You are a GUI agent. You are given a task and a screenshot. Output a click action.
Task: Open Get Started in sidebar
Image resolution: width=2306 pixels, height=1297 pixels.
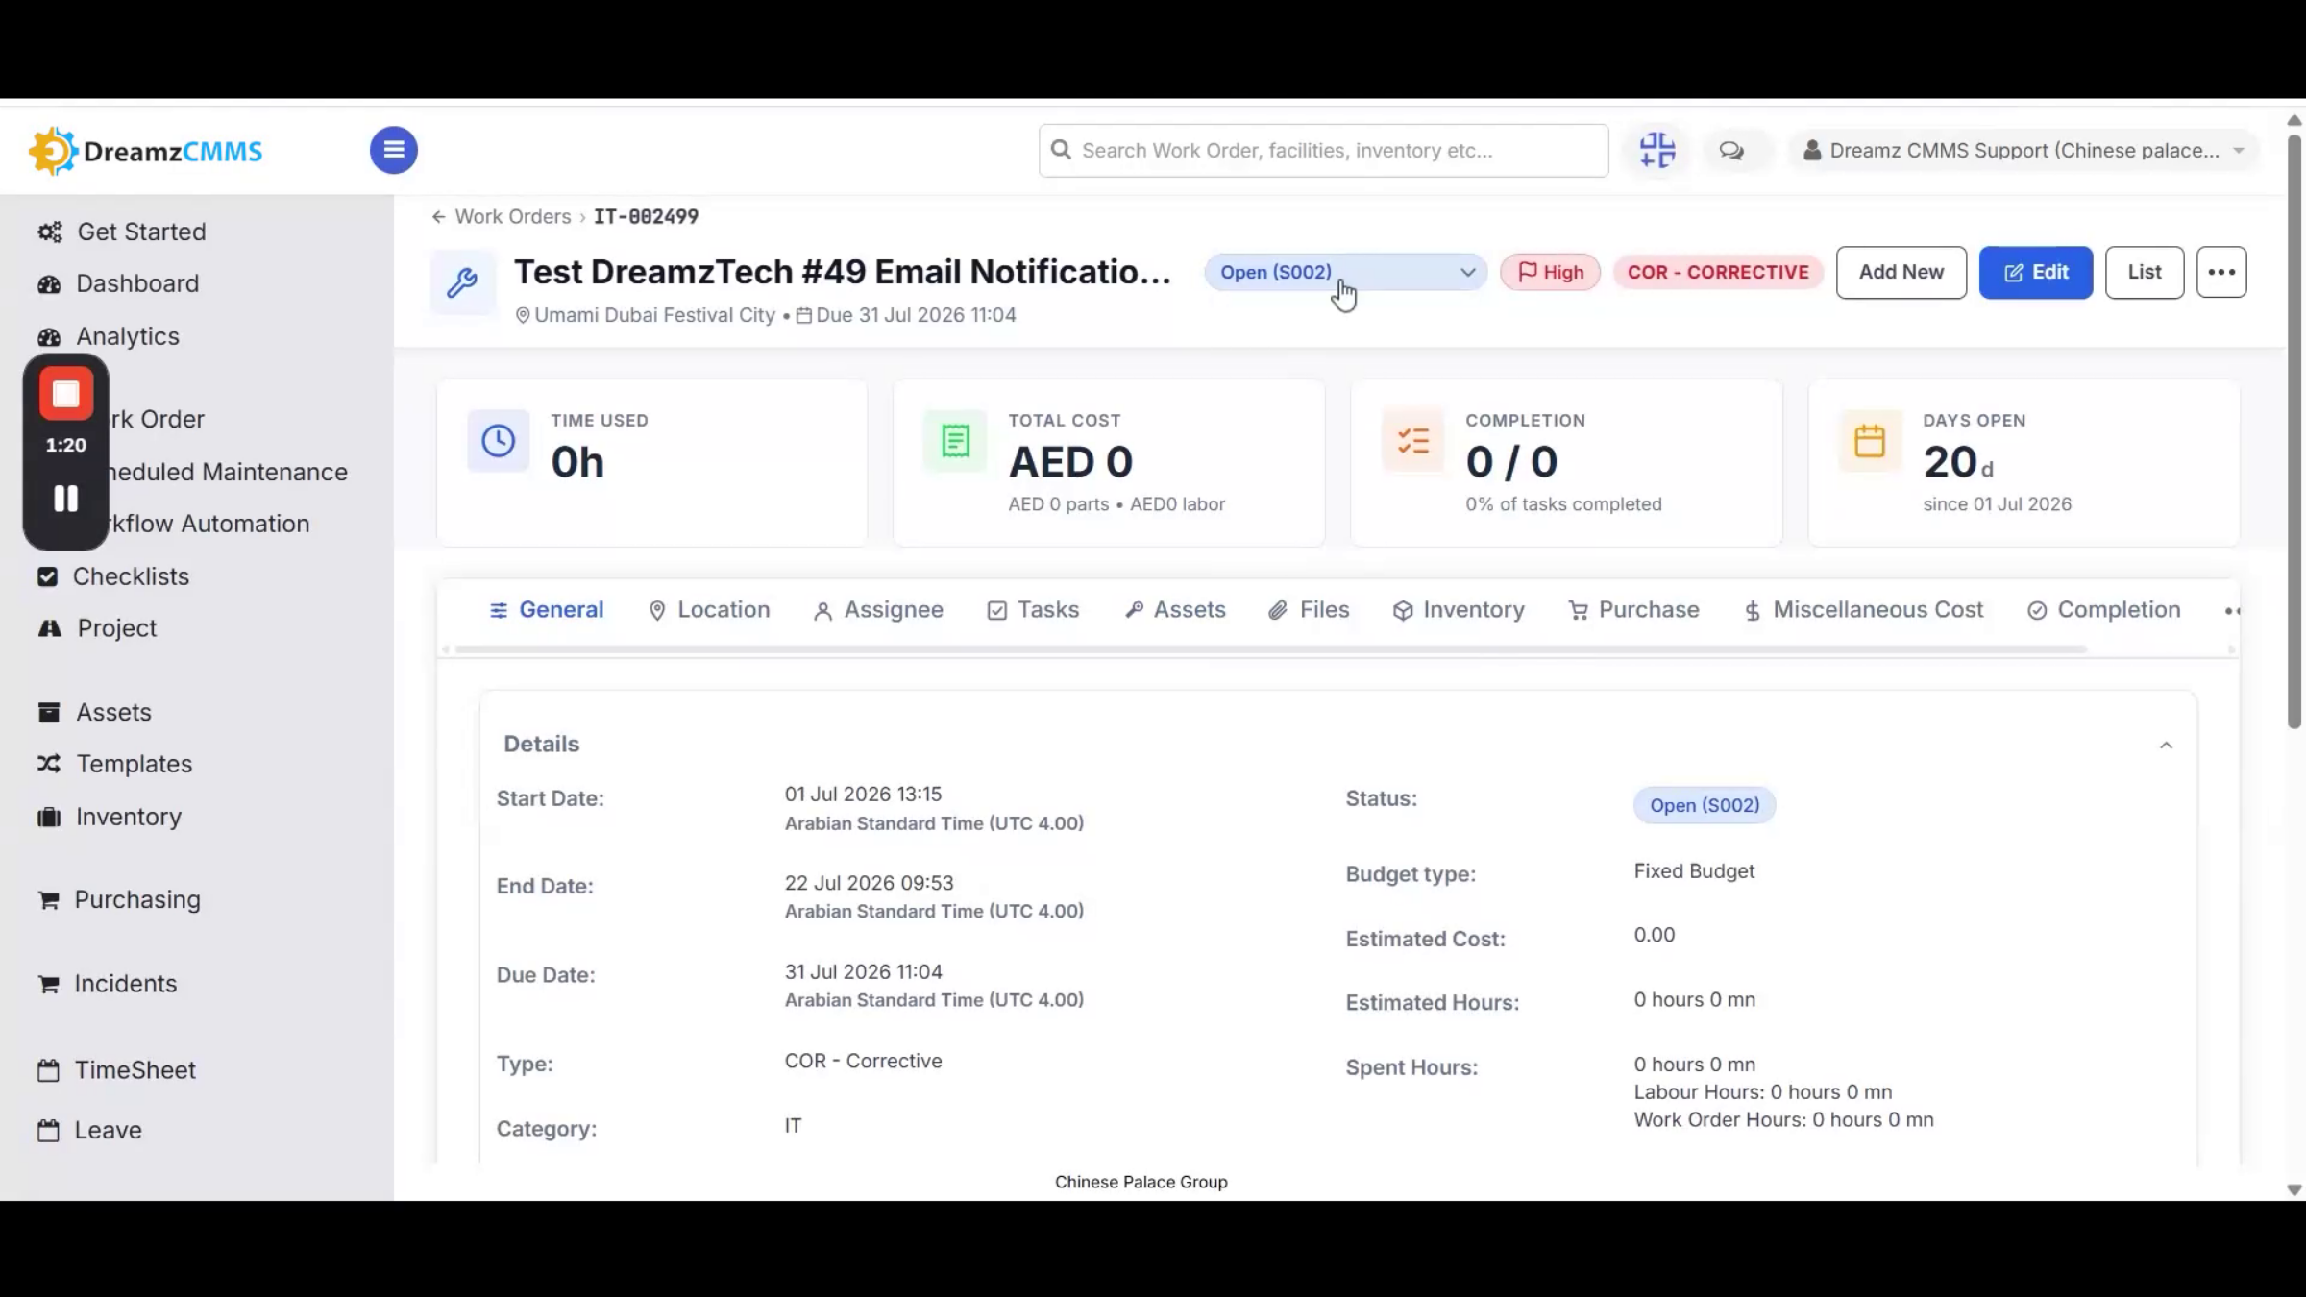point(122,232)
